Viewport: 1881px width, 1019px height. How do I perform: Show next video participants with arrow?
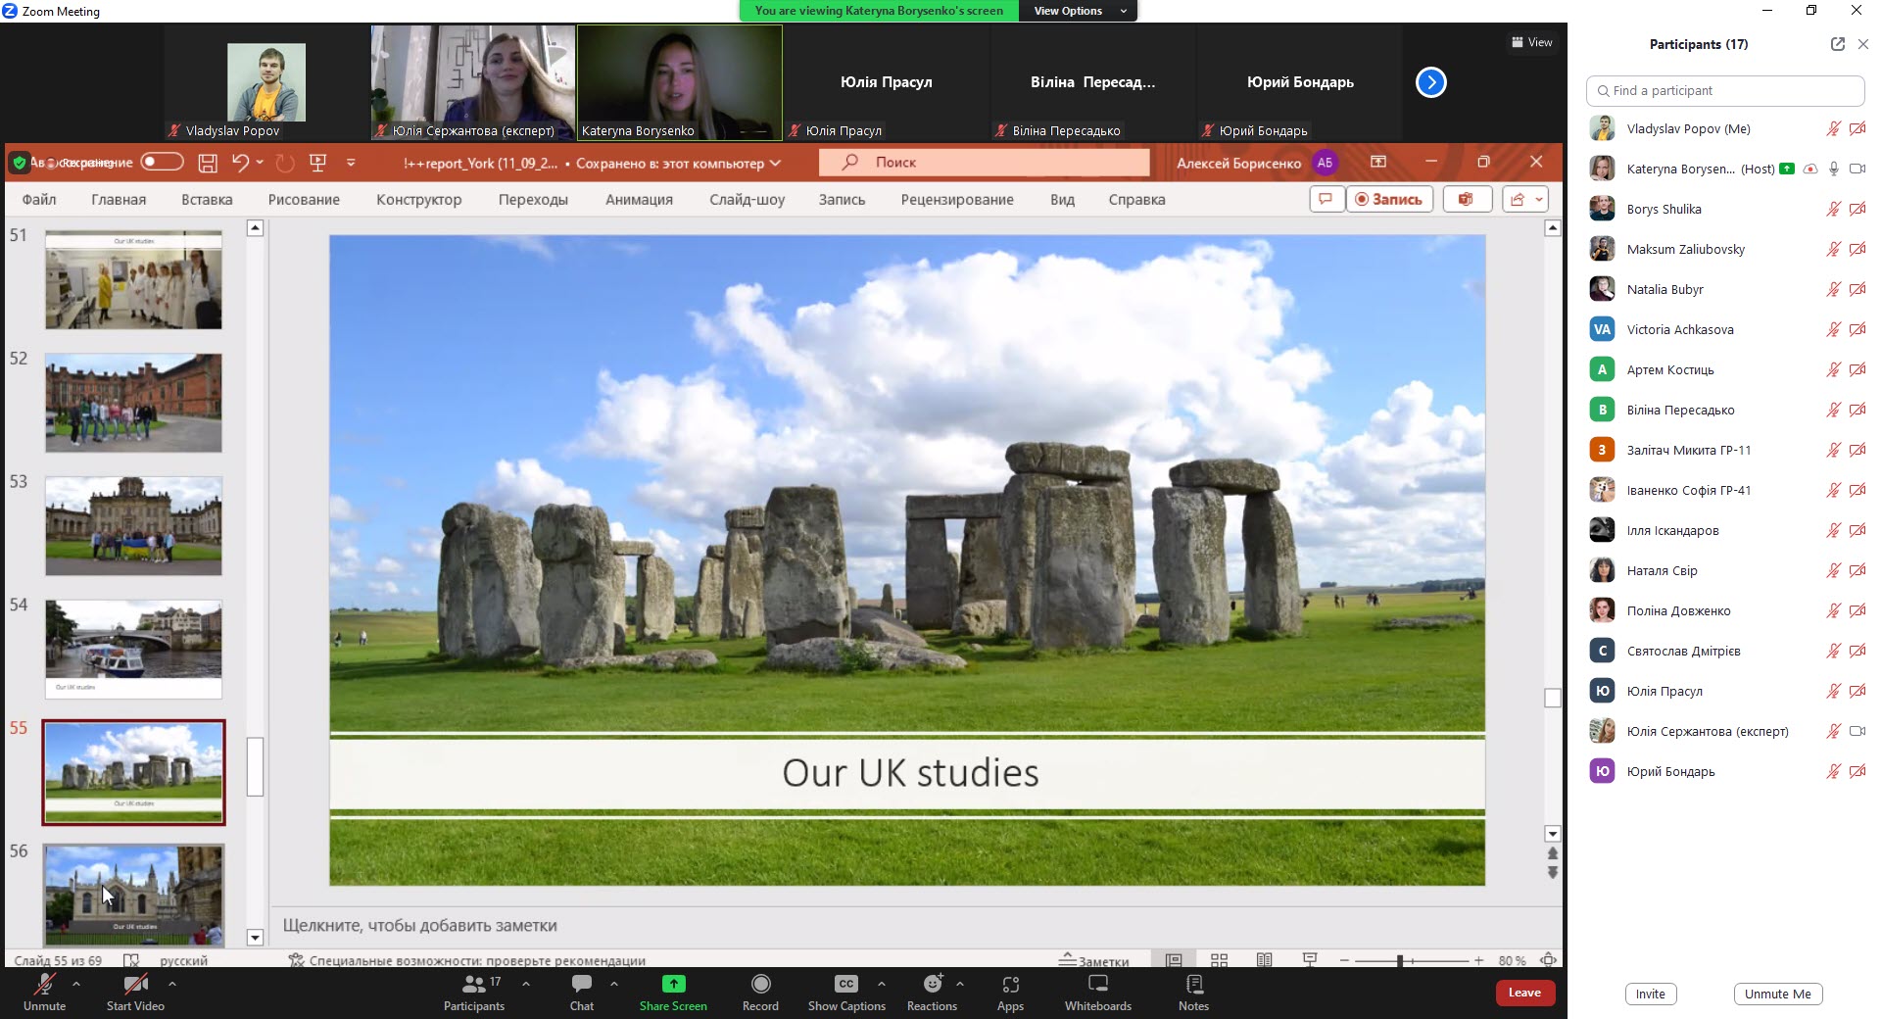[x=1430, y=82]
